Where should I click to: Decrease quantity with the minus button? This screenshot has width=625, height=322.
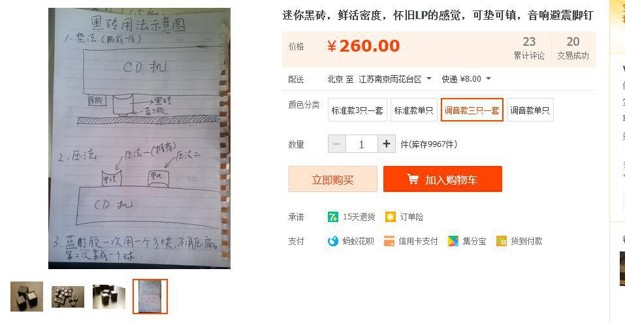(x=337, y=144)
